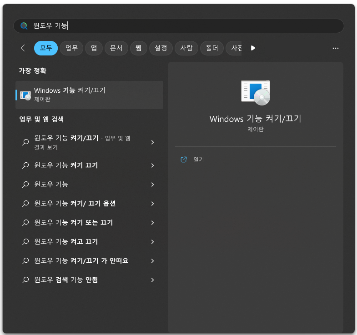Viewport: 357px width, 335px height.
Task: Click the search magnifier icon in search box
Action: point(24,26)
